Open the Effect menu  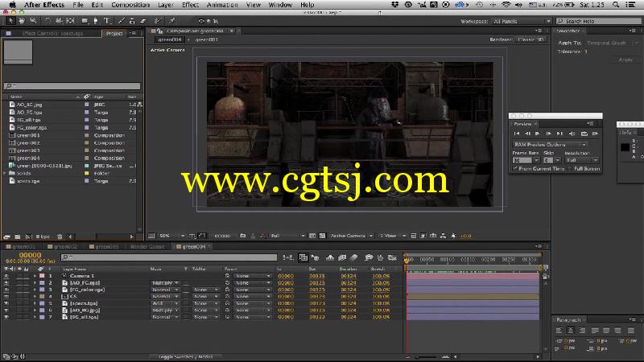tap(190, 5)
